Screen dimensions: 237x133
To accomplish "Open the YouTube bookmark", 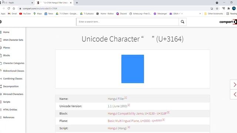I will pos(25,14).
